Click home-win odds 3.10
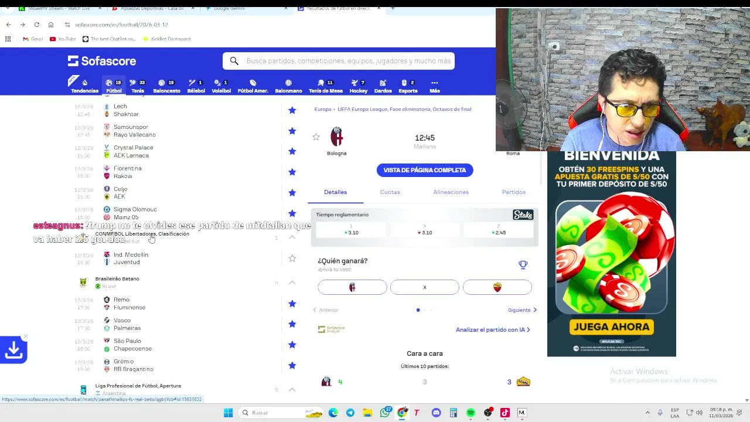750x422 pixels. (352, 230)
